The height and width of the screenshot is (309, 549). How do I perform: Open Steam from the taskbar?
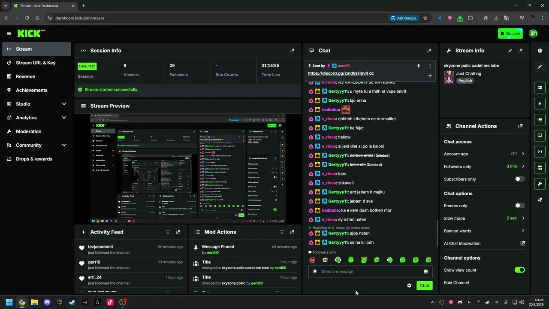click(72, 302)
